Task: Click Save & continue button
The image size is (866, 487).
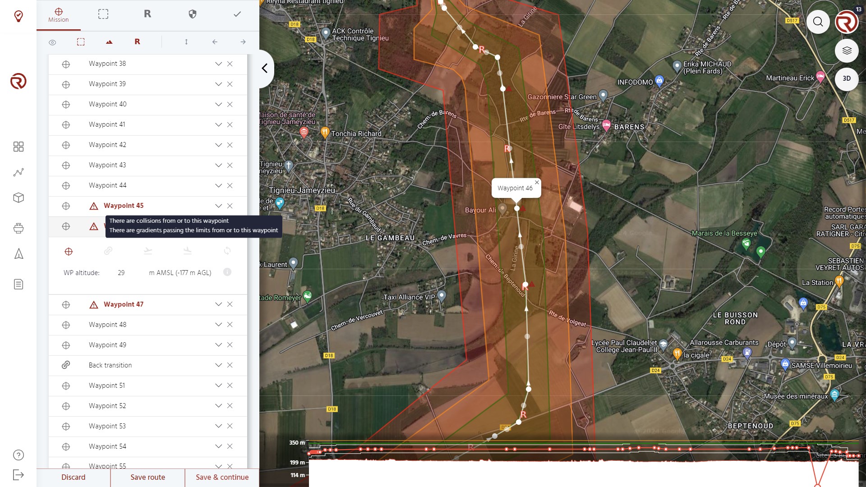Action: click(x=222, y=477)
